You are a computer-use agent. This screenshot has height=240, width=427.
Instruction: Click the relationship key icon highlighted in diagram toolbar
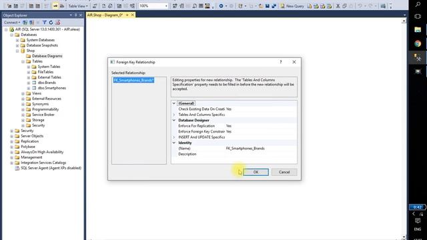(x=55, y=6)
